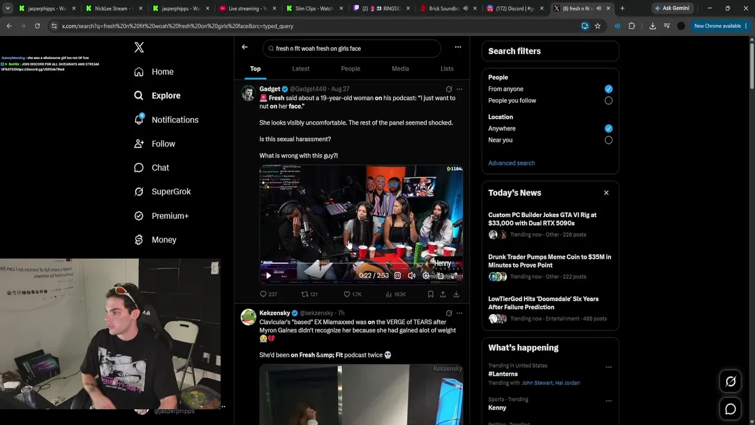
Task: Open the Premium+ badge icon
Action: 139,215
